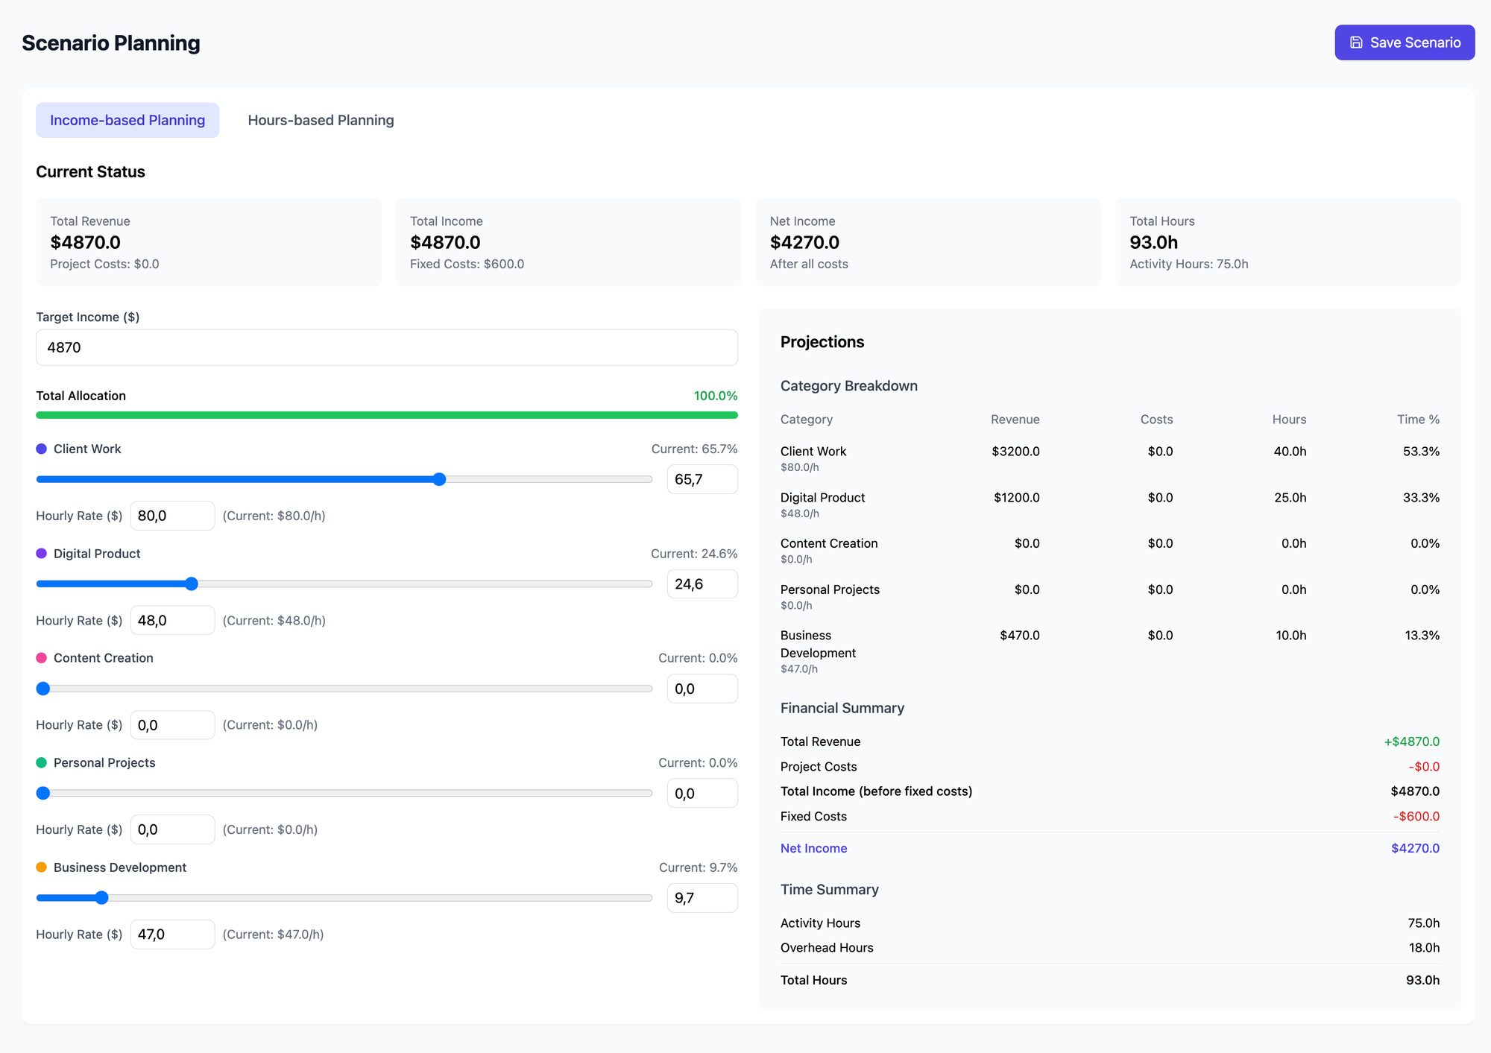Click the orange Business Development category dot
Viewport: 1491px width, 1053px height.
coord(42,867)
